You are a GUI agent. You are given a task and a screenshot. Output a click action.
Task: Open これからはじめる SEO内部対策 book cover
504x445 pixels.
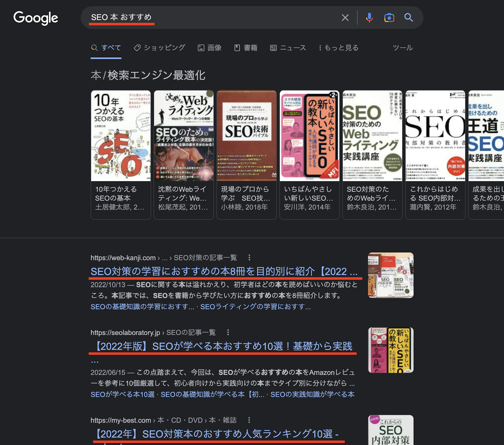pyautogui.click(x=435, y=136)
